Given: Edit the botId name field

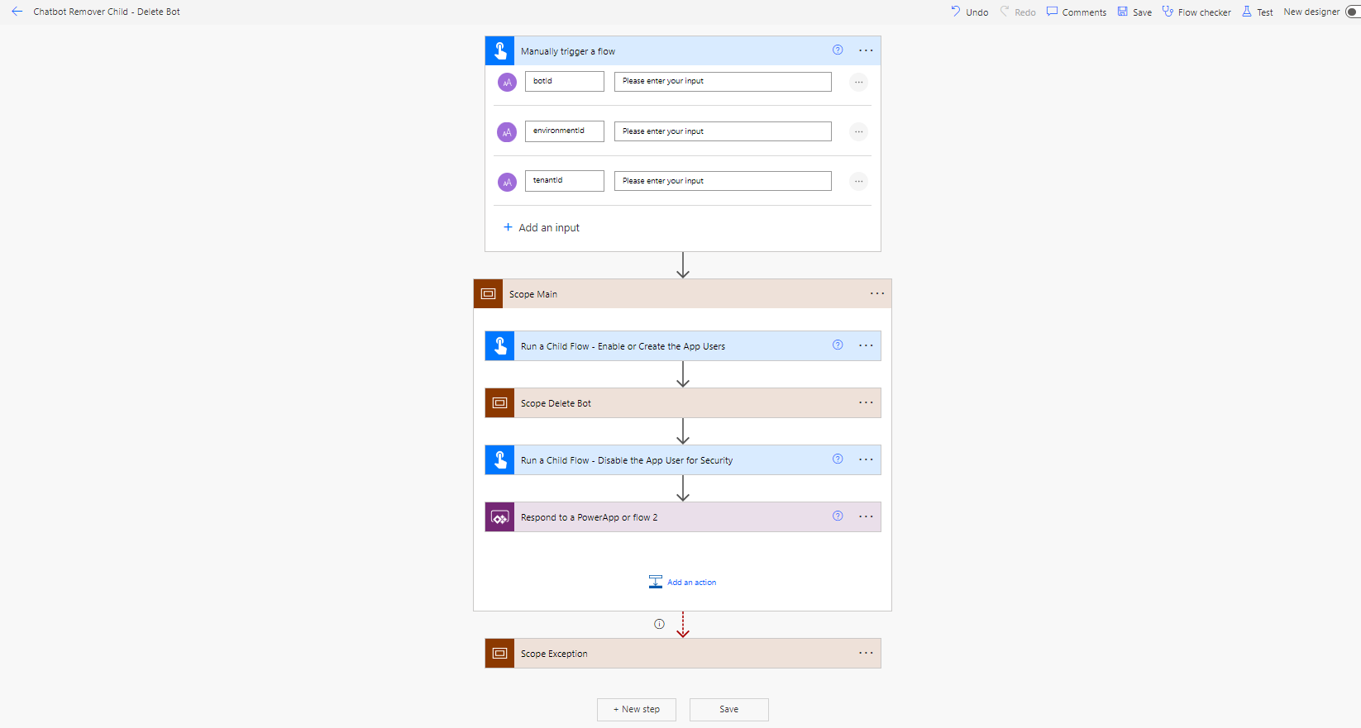Looking at the screenshot, I should pos(565,81).
